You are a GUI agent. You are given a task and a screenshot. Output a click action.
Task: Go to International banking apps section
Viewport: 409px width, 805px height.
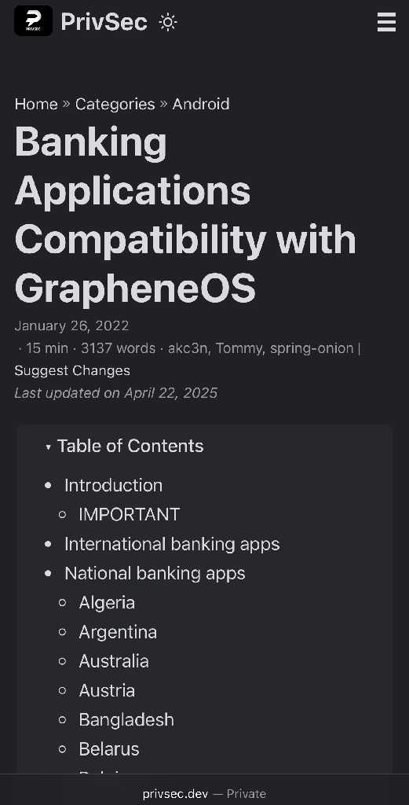pos(172,544)
